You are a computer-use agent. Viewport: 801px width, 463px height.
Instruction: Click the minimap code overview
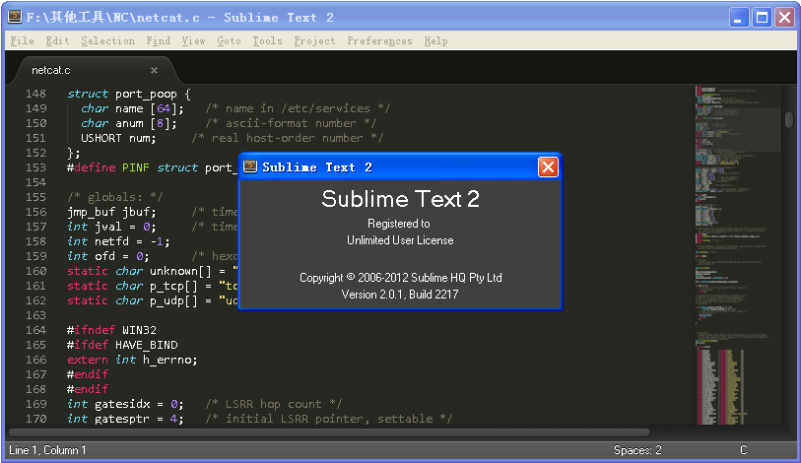point(738,254)
